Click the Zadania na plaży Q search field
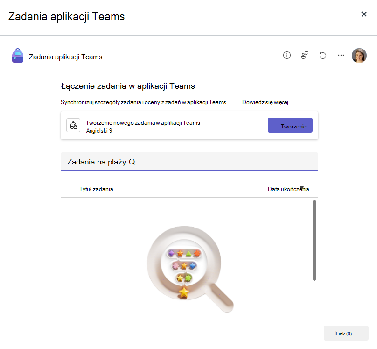 click(x=189, y=162)
